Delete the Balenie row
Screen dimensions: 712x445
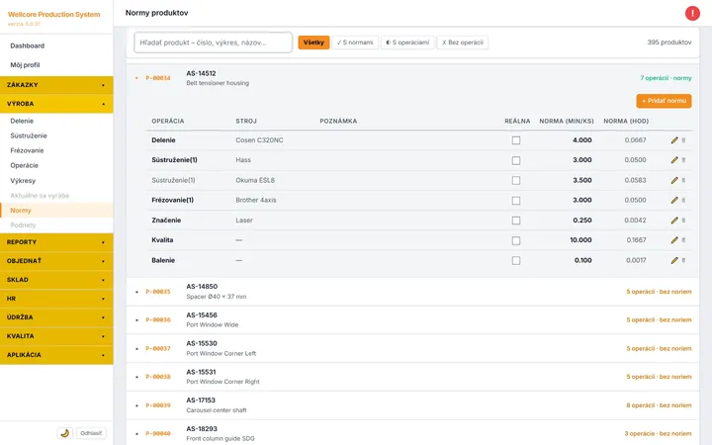coord(683,260)
